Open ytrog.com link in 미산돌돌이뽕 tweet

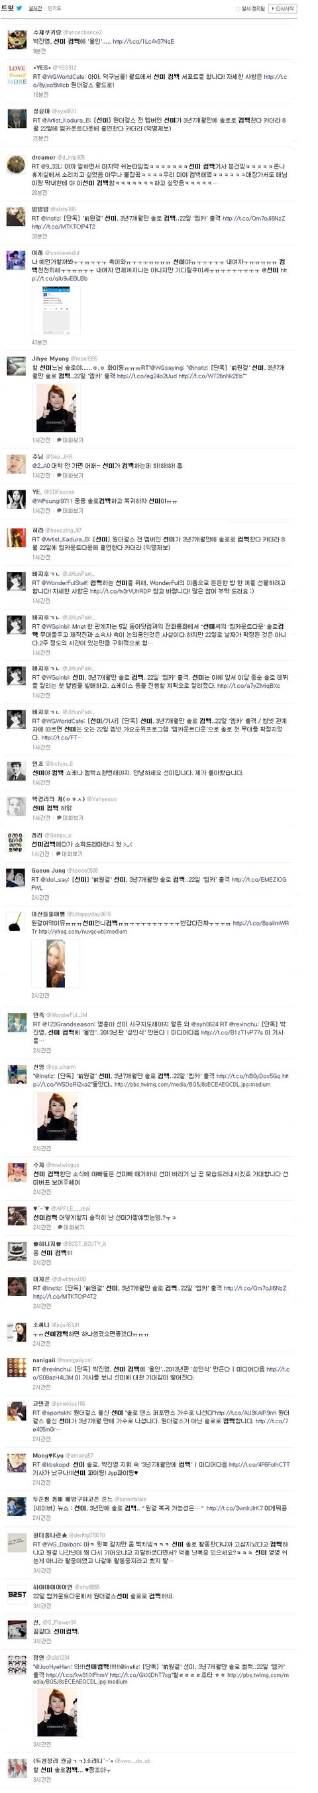[x=83, y=932]
